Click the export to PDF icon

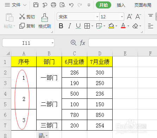pos(45,5)
